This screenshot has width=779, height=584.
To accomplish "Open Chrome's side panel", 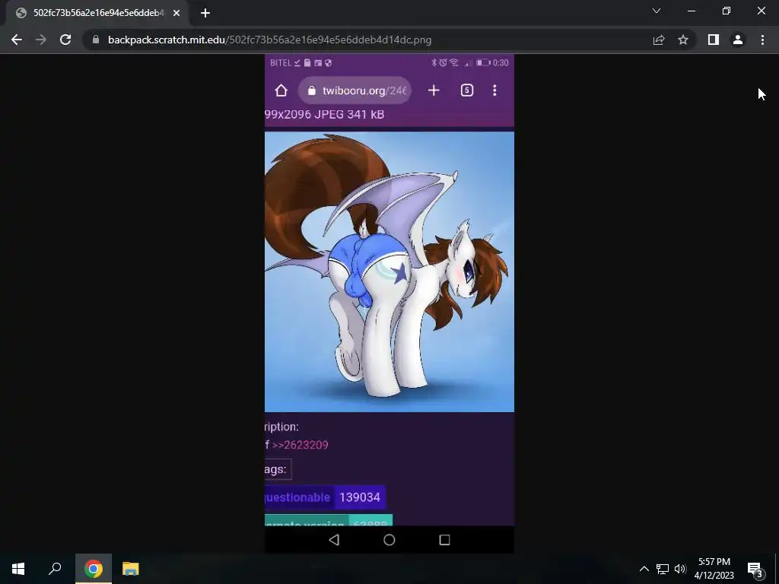I will click(x=714, y=40).
